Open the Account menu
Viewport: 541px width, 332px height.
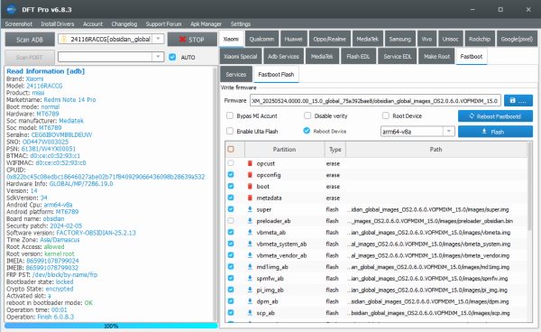(93, 23)
